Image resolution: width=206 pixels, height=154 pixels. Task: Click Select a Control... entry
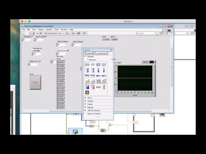(x=94, y=114)
